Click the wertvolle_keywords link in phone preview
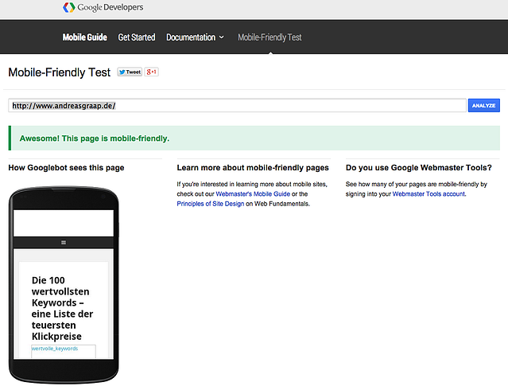The width and height of the screenshot is (508, 390). 55,349
